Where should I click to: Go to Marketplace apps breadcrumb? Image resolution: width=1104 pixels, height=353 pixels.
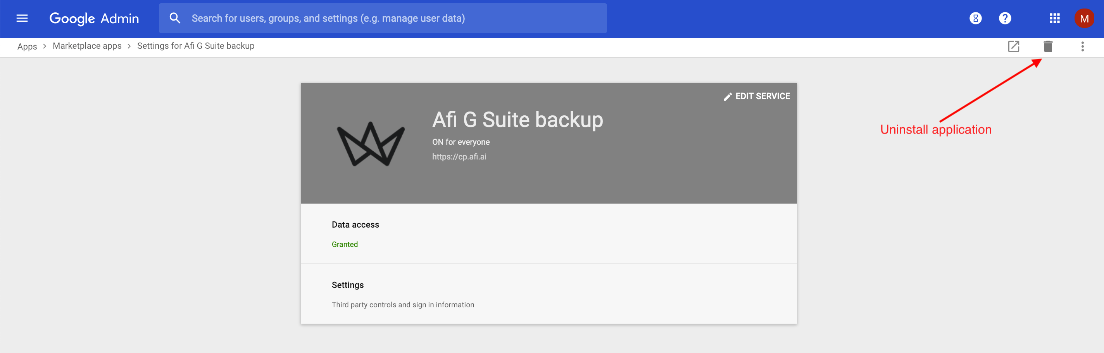click(x=87, y=46)
